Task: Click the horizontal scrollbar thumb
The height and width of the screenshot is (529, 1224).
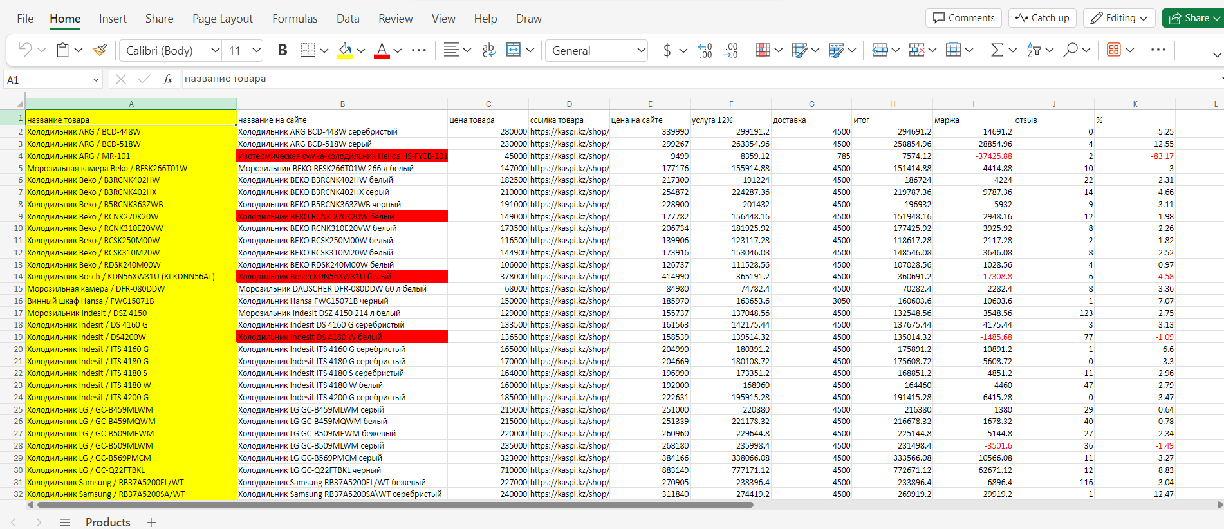Action: pos(395,505)
